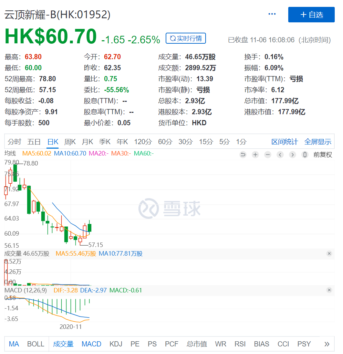Click the current price HK$60.70
343x354 pixels.
point(51,36)
